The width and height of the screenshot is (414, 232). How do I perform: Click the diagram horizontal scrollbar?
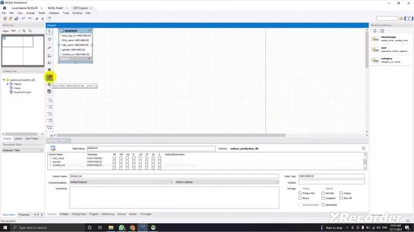171,135
